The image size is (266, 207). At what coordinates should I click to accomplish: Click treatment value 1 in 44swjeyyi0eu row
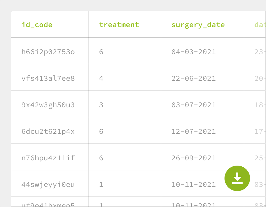[101, 184]
